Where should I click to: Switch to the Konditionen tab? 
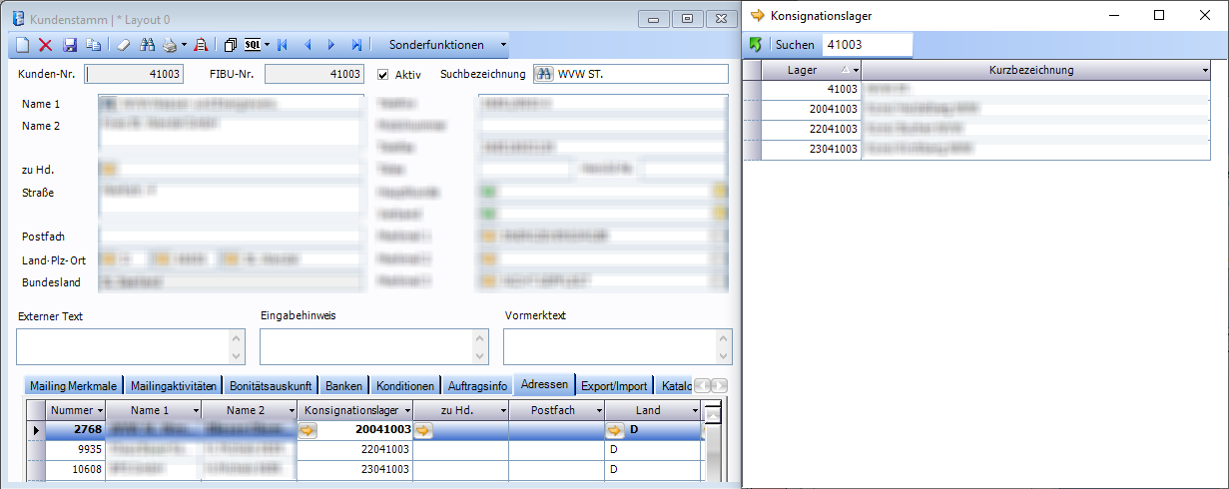click(404, 386)
